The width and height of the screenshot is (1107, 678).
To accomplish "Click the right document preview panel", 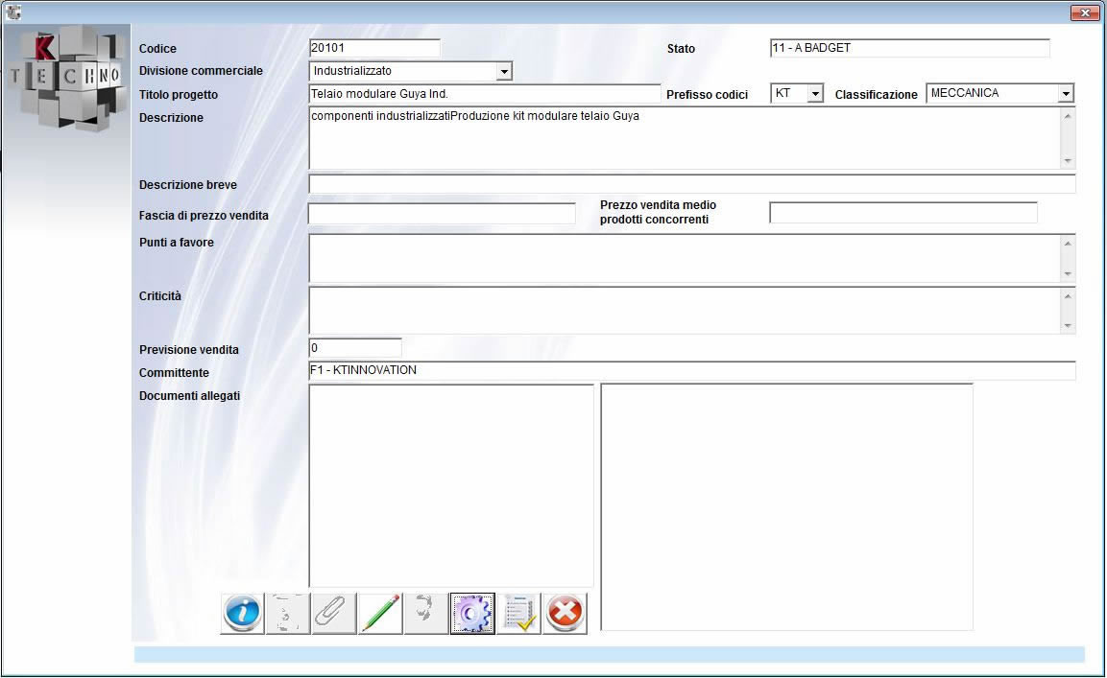I will [x=786, y=506].
